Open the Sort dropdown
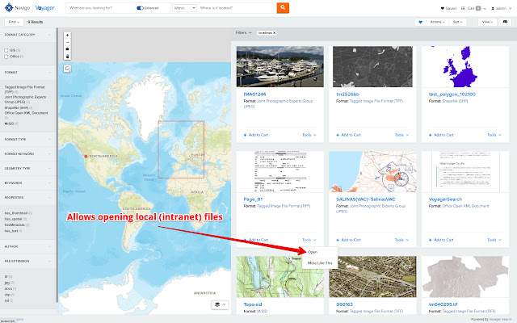517x323 pixels. tap(458, 22)
